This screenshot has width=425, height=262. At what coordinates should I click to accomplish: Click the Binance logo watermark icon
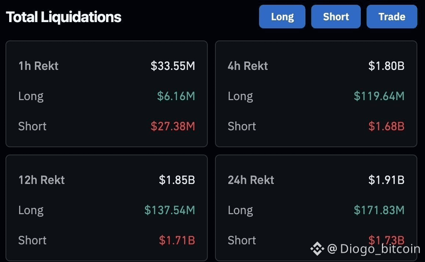tap(317, 249)
